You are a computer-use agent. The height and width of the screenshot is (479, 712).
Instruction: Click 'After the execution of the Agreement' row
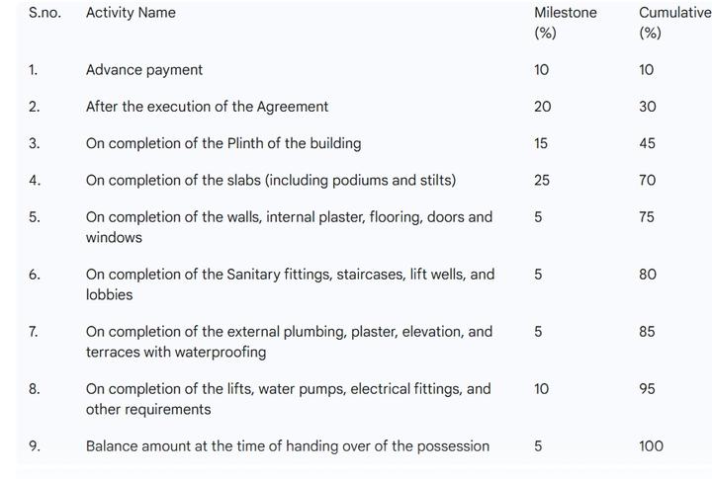point(207,107)
